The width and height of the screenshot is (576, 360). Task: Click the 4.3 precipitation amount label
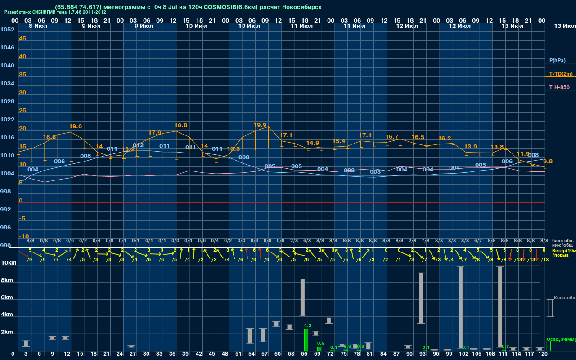pyautogui.click(x=308, y=325)
